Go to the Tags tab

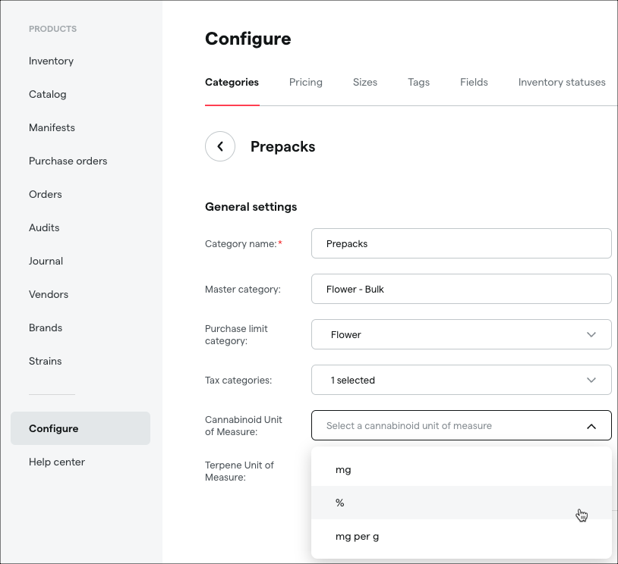418,83
